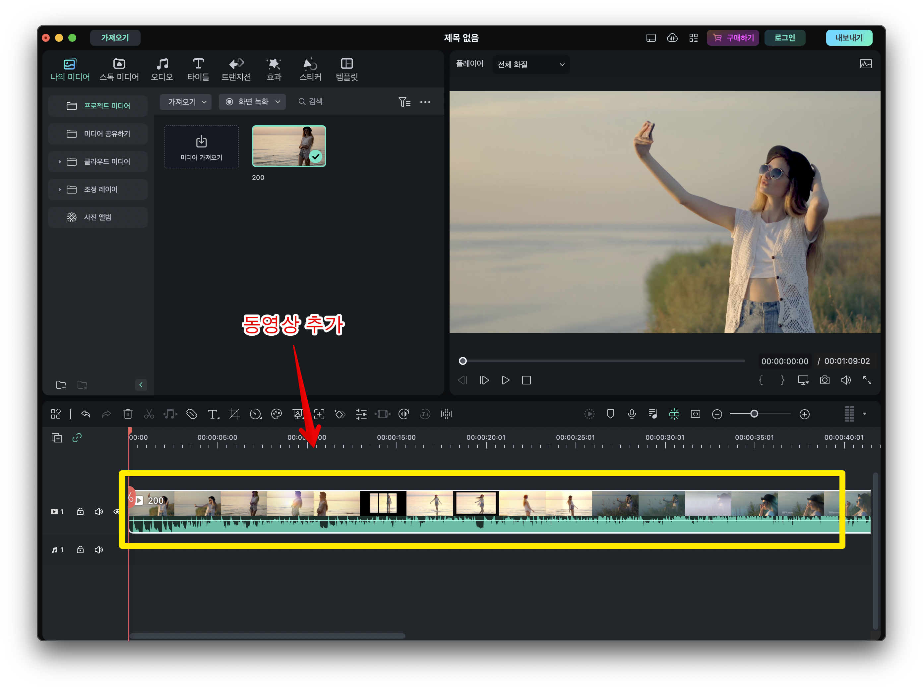The height and width of the screenshot is (690, 923).
Task: Toggle visibility eye of video track 1
Action: 116,512
